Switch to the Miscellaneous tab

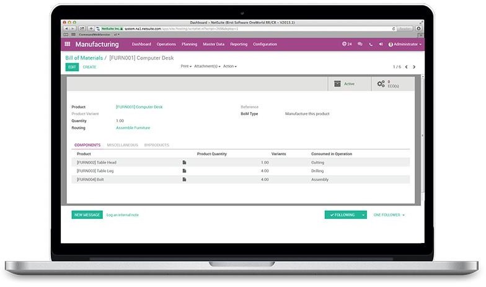click(x=122, y=145)
